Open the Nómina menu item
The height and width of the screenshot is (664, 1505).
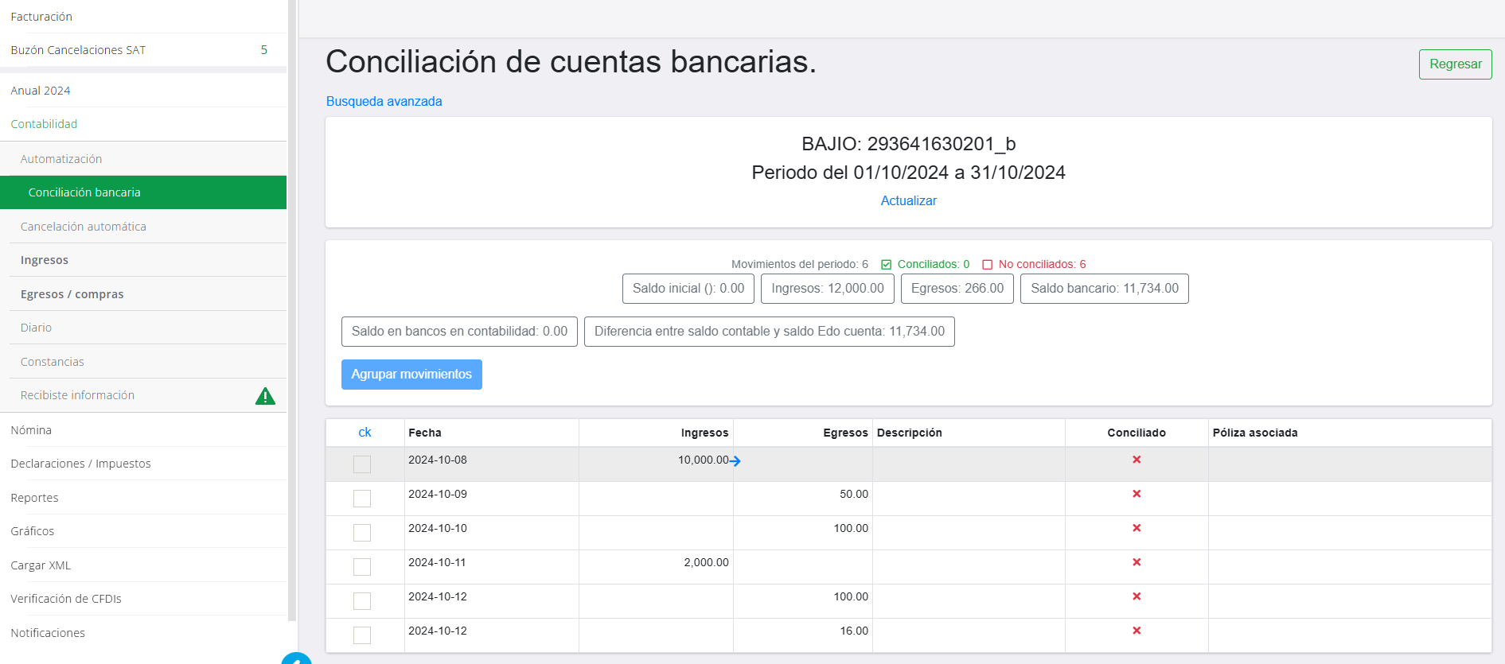[31, 430]
